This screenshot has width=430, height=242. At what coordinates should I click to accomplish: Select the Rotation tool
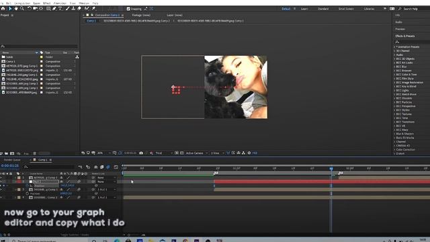pos(30,9)
